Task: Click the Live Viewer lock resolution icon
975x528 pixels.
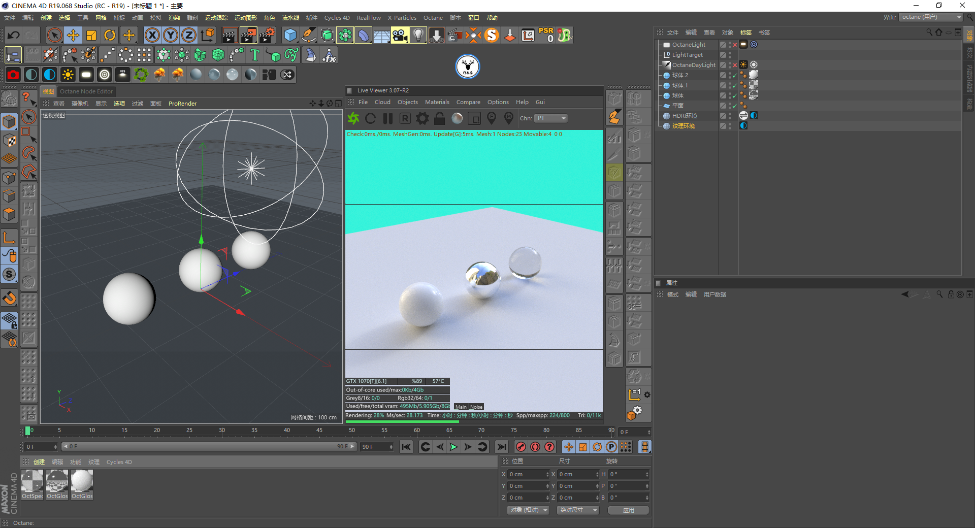Action: pos(440,118)
